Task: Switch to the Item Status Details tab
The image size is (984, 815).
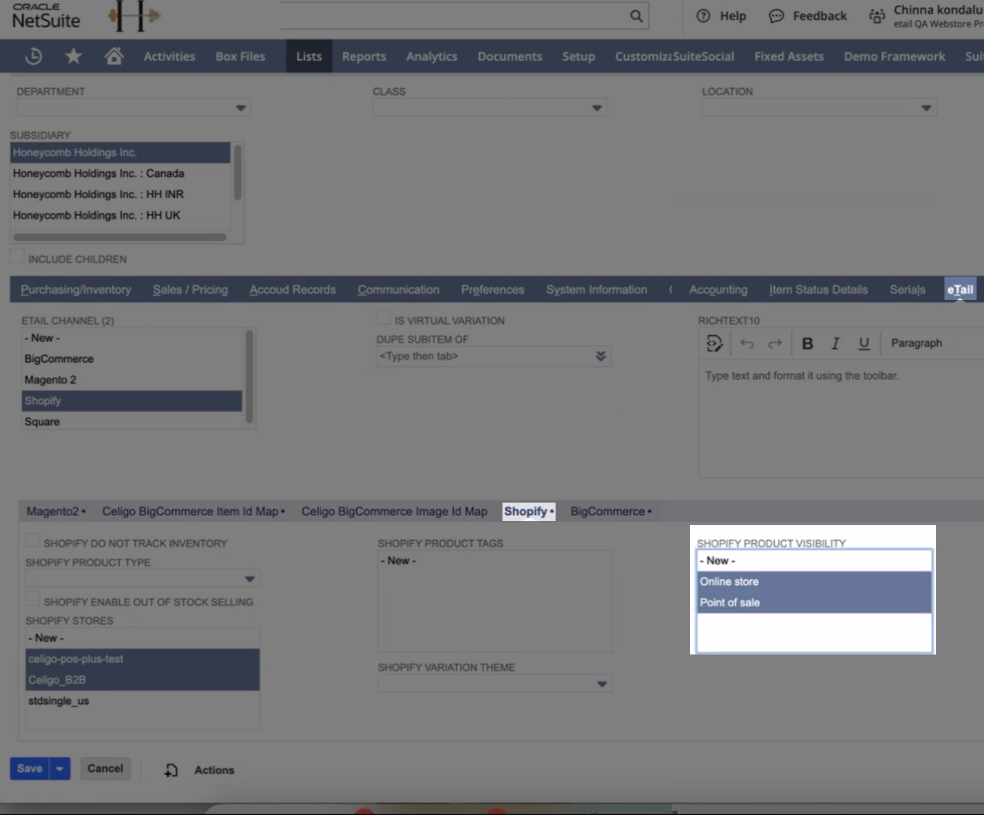Action: tap(818, 290)
